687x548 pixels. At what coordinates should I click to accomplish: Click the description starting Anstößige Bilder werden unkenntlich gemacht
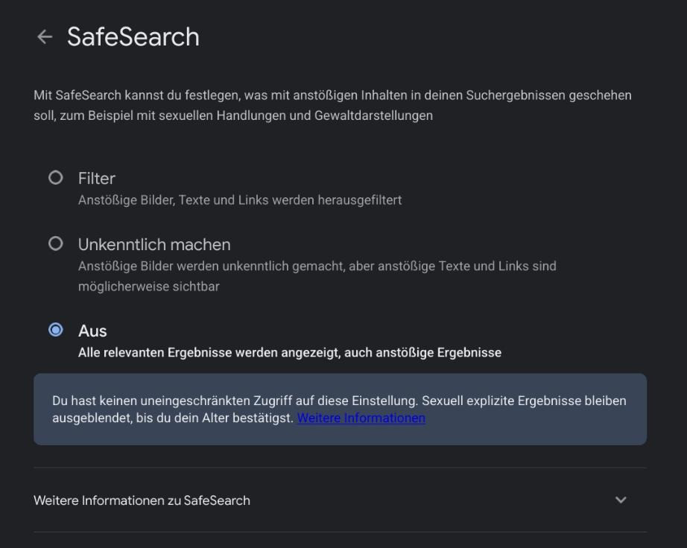317,276
